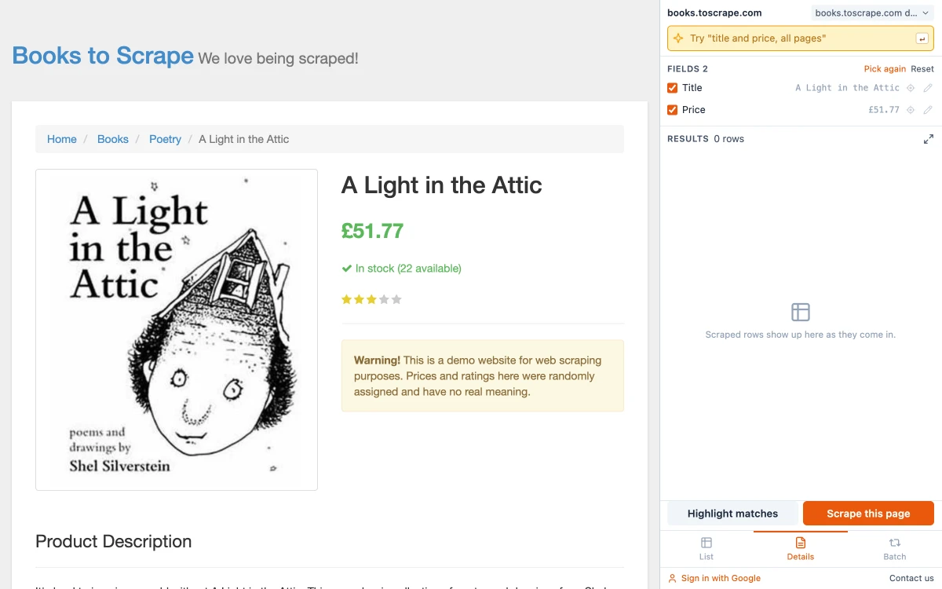The width and height of the screenshot is (942, 589).
Task: Click the sparkle icon in the prompt bar
Action: pos(679,38)
